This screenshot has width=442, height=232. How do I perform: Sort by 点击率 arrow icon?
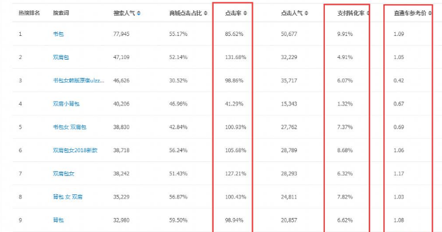245,13
